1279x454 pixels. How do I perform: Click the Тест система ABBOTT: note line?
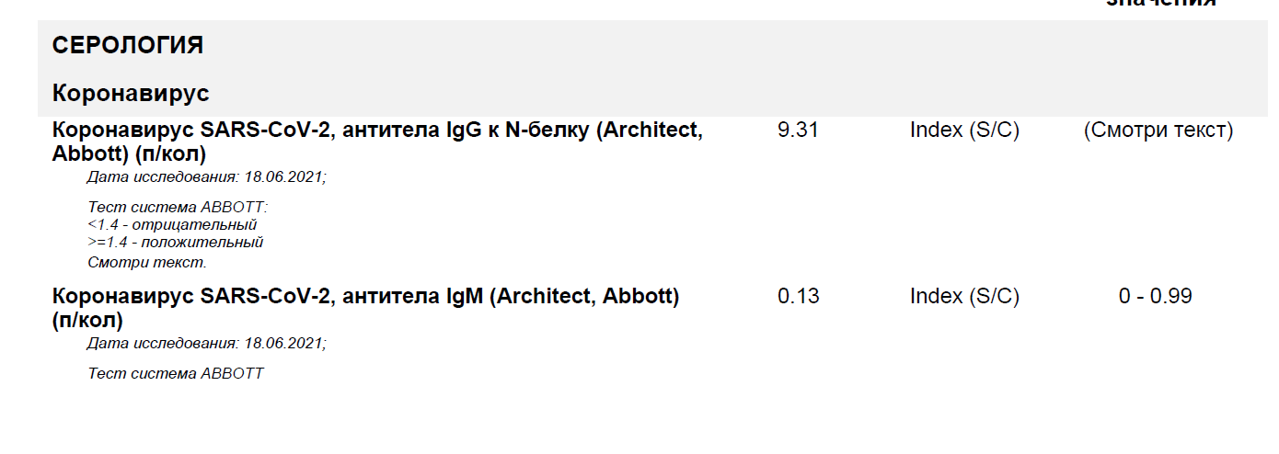(x=178, y=207)
